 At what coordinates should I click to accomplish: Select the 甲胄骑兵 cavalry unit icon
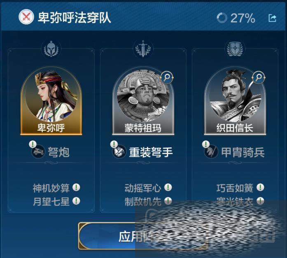coord(211,152)
